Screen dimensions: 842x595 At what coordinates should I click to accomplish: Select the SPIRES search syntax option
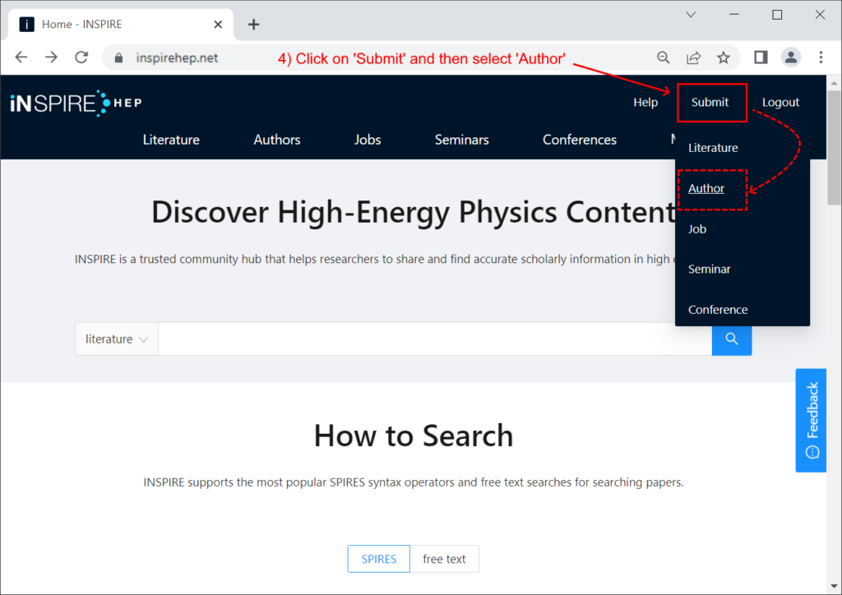pyautogui.click(x=378, y=558)
